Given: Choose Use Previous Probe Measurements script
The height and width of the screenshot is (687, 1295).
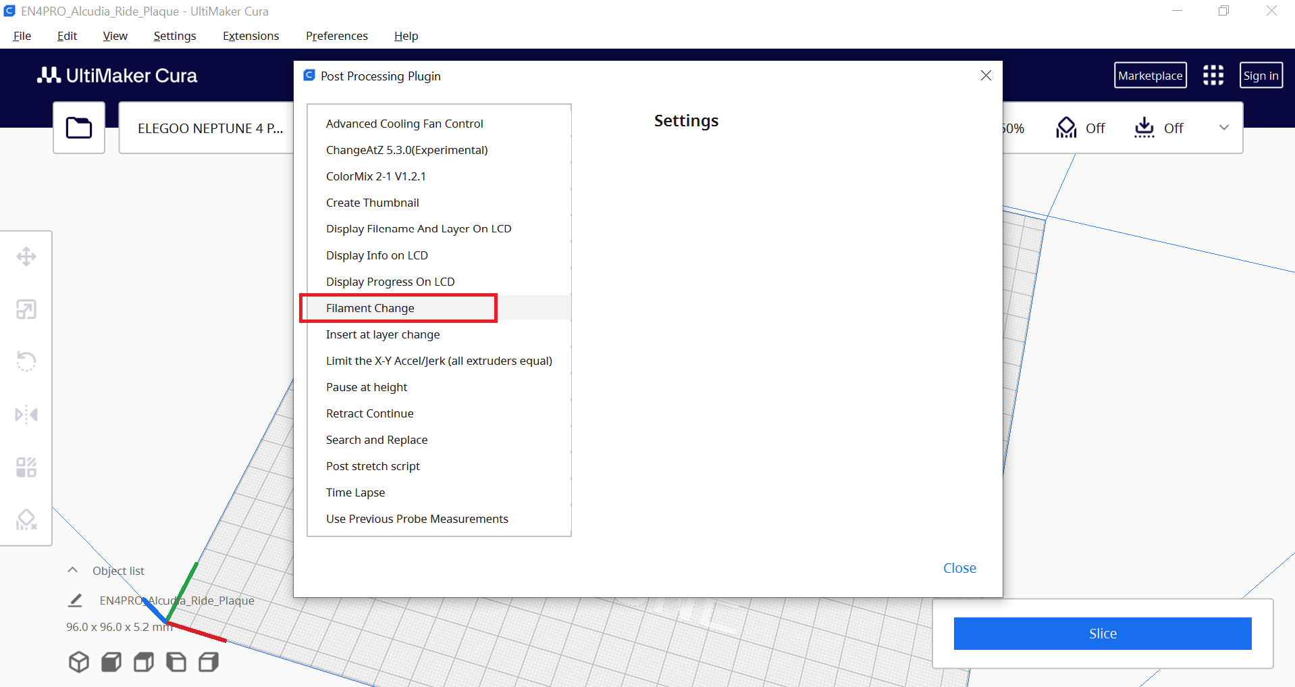Looking at the screenshot, I should click(x=439, y=519).
